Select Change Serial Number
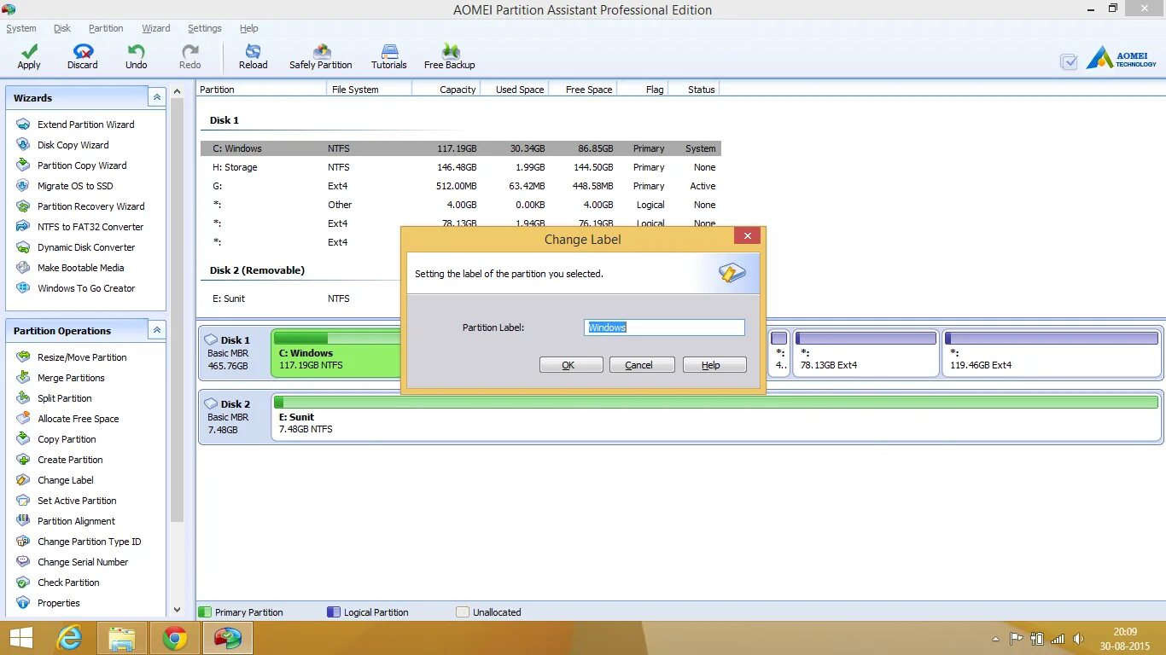Image resolution: width=1166 pixels, height=655 pixels. click(x=83, y=562)
